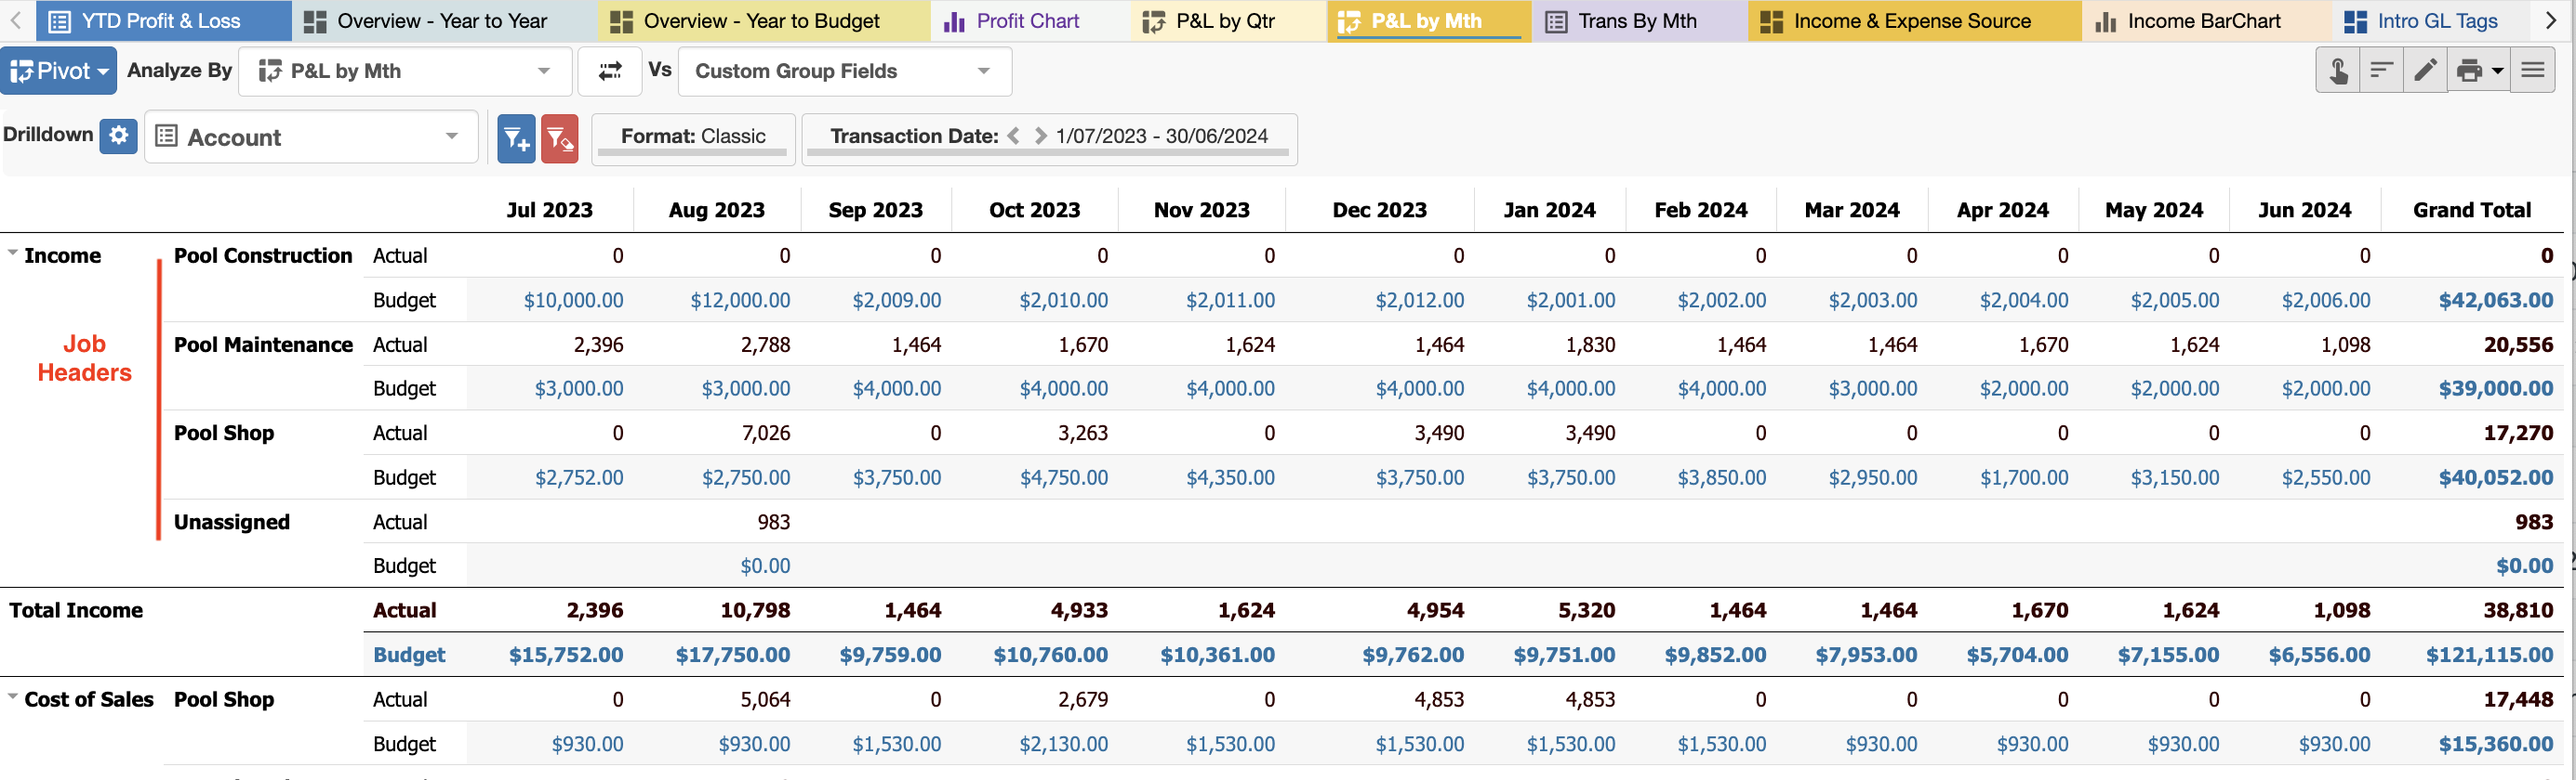Click the Total Income Jan 2024 actual 5,320

coord(1586,610)
